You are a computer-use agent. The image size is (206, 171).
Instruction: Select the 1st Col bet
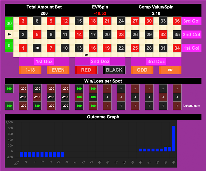point(192,48)
